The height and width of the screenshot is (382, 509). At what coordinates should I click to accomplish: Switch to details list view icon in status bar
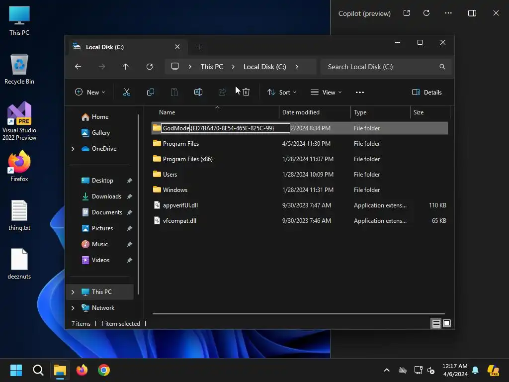pyautogui.click(x=436, y=323)
